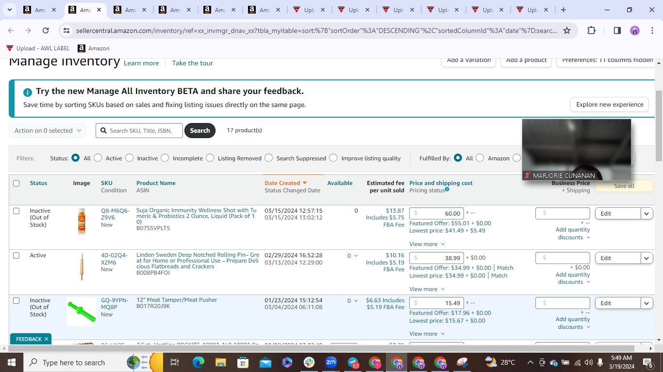Viewport: 663px width, 372px height.
Task: Open the Edit dropdown arrow for Linden Sweden row
Action: (647, 258)
